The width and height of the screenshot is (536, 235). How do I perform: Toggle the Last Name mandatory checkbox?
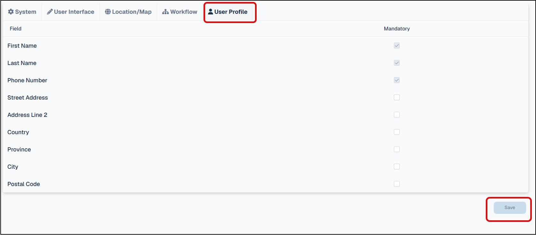(x=397, y=63)
